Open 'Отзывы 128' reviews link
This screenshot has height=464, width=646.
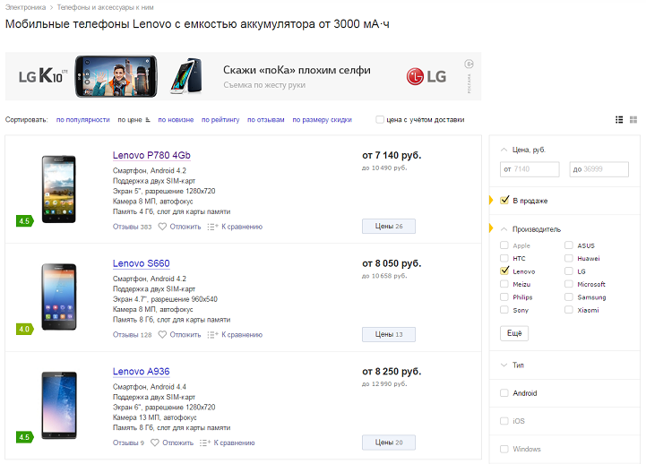click(x=133, y=335)
